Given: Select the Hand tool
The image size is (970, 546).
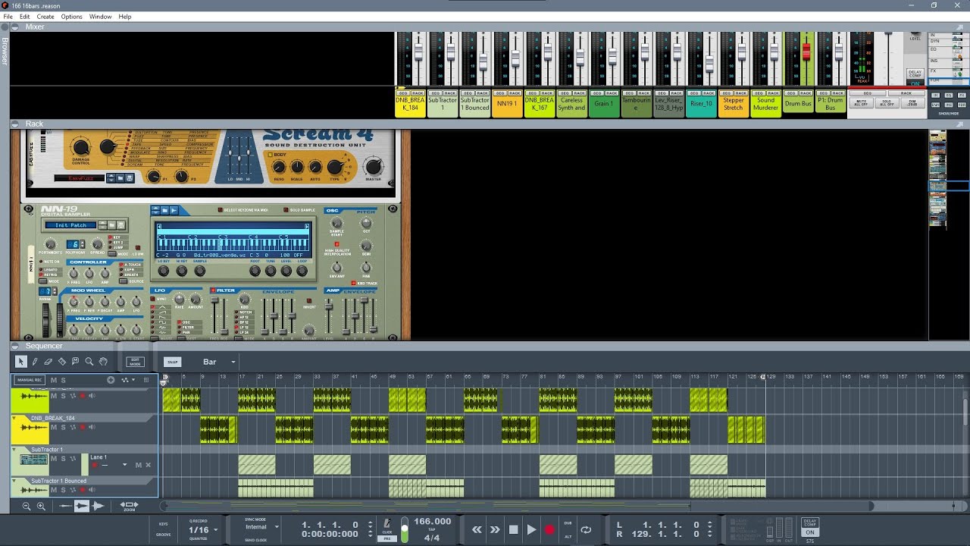Looking at the screenshot, I should 103,362.
